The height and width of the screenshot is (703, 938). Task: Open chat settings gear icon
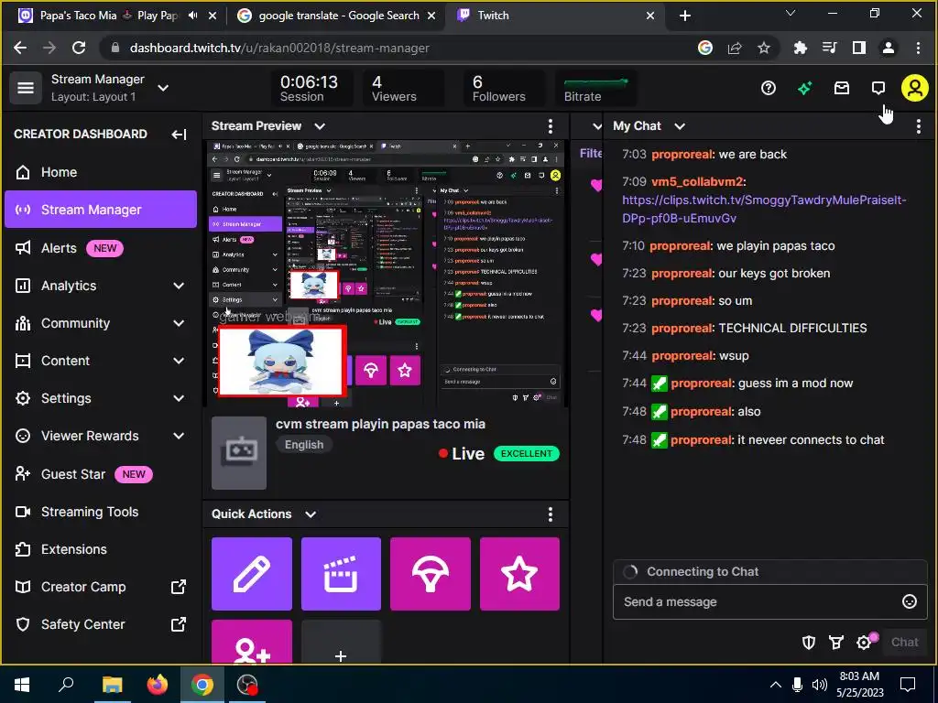(x=864, y=642)
